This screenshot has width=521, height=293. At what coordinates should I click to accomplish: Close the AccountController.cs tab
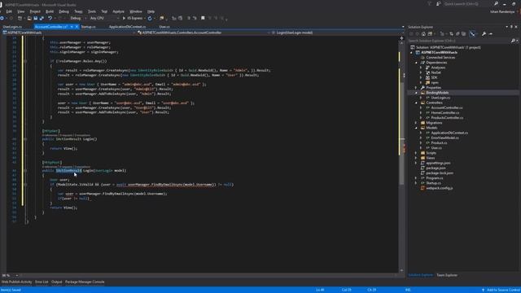[77, 27]
